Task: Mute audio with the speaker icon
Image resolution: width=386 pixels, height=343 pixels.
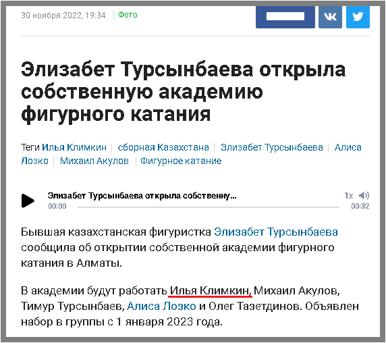Action: [x=364, y=196]
